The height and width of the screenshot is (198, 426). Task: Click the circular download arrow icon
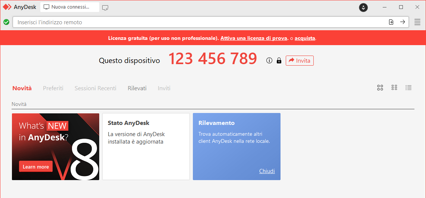pos(363,7)
